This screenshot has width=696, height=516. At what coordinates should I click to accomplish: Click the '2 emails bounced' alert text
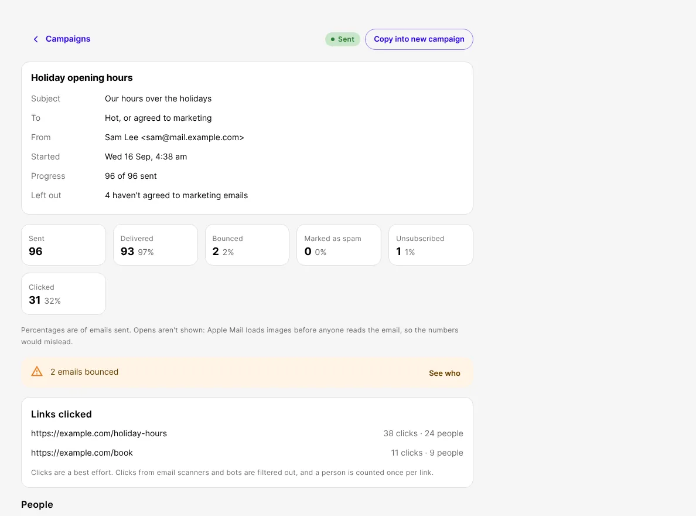tap(84, 372)
